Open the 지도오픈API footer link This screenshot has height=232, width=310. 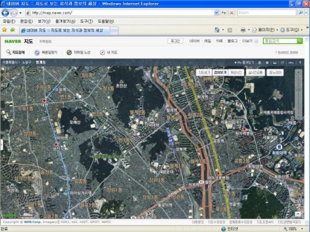265,222
